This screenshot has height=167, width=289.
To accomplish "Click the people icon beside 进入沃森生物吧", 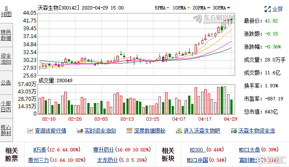I will coord(179,131).
